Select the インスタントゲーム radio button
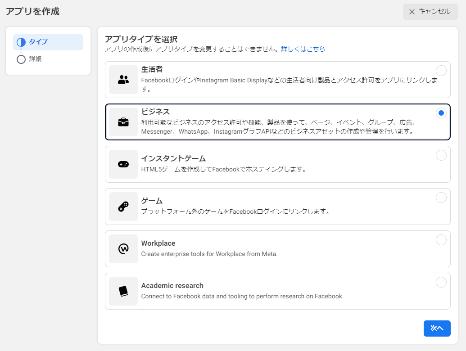The height and width of the screenshot is (351, 466). coord(441,155)
